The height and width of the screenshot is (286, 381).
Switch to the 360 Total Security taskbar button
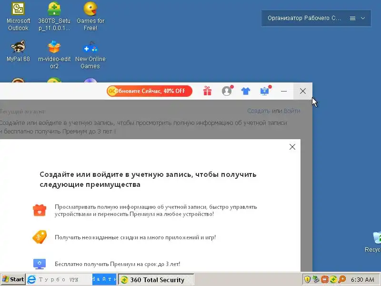click(156, 280)
